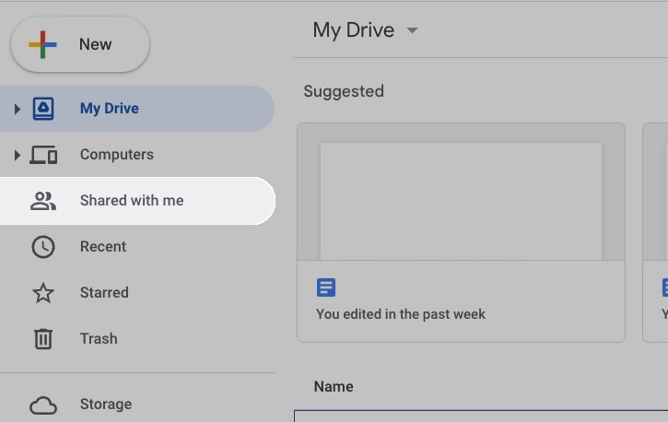Click the New button
Image resolution: width=668 pixels, height=422 pixels.
(80, 44)
